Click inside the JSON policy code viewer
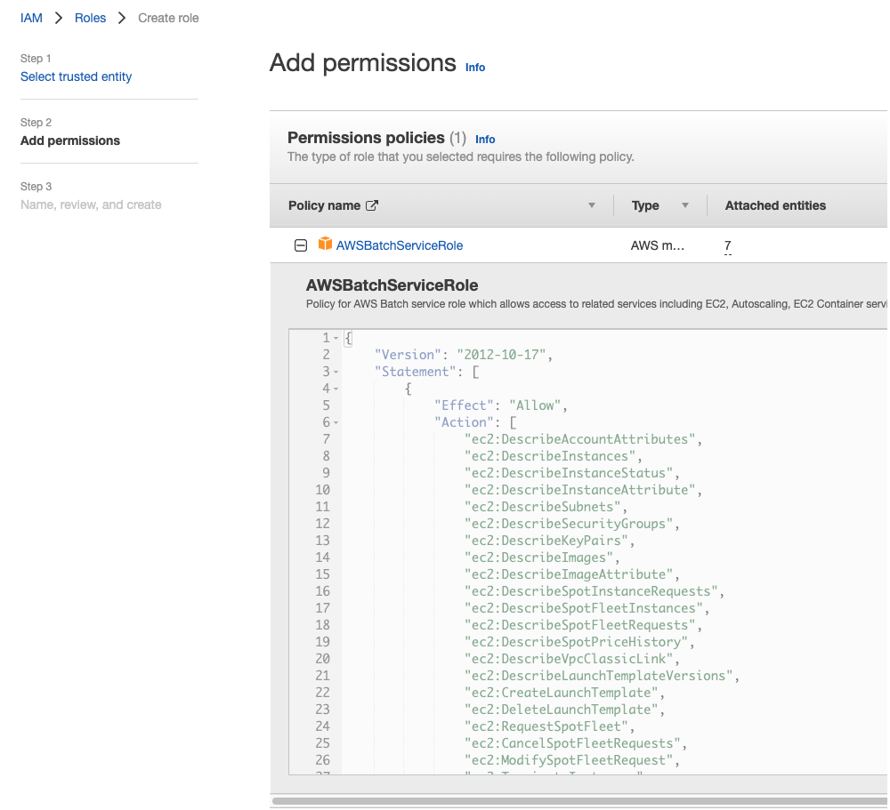Viewport: 890px width, 810px height. pyautogui.click(x=588, y=551)
